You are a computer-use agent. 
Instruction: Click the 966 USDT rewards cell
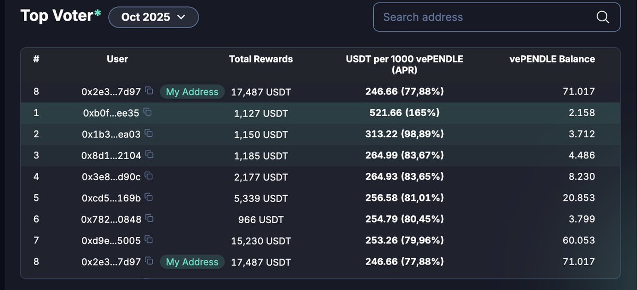click(x=261, y=219)
